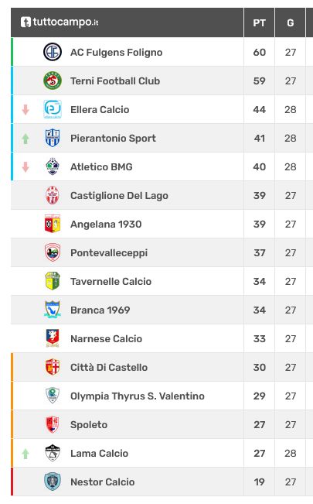Click the Nestor Calcio blue shield badge

pos(53,482)
